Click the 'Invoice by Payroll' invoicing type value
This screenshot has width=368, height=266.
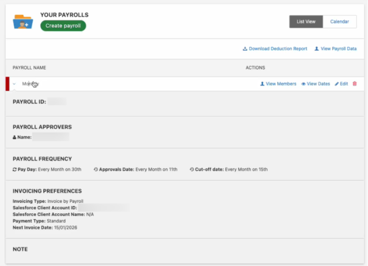click(65, 201)
